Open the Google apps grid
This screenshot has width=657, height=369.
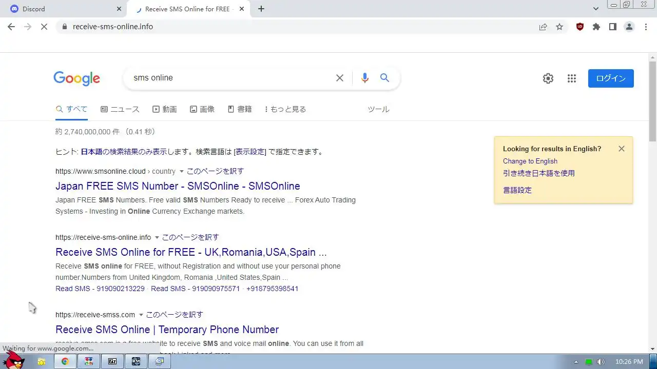(x=572, y=78)
